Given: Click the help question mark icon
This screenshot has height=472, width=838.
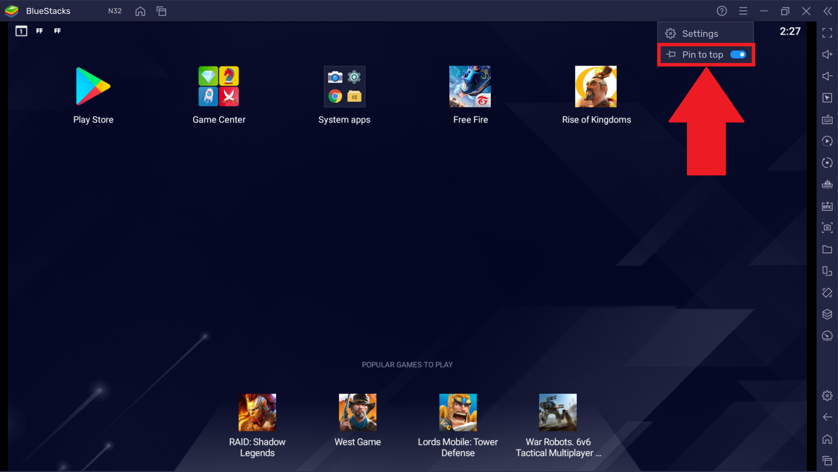Looking at the screenshot, I should coord(722,11).
